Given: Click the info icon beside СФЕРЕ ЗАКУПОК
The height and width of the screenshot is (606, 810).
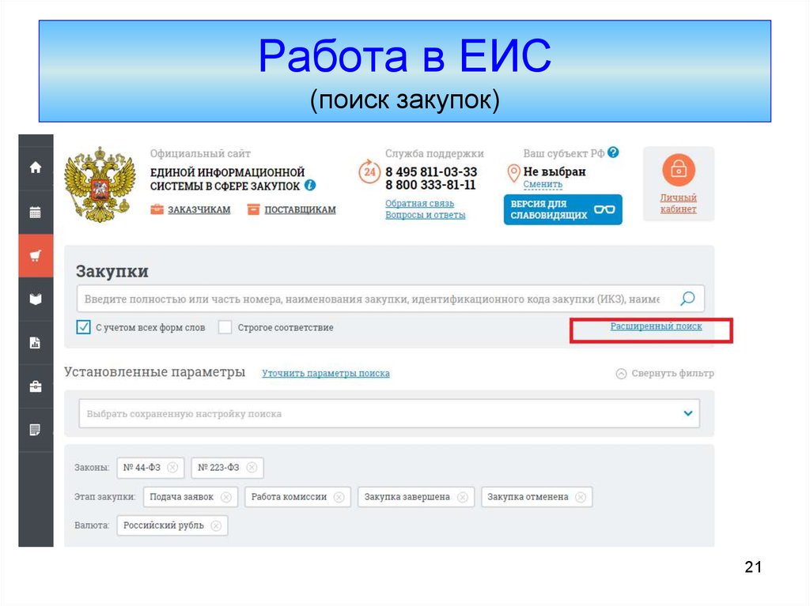Looking at the screenshot, I should point(310,185).
